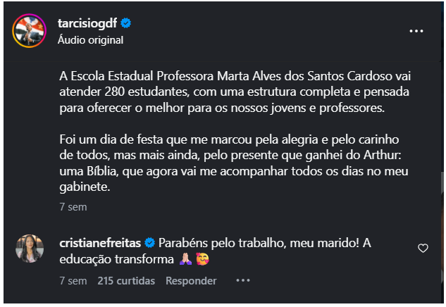Image resolution: width=446 pixels, height=307 pixels.
Task: Click the comment's "7 sem" timestamp
Action: [73, 280]
